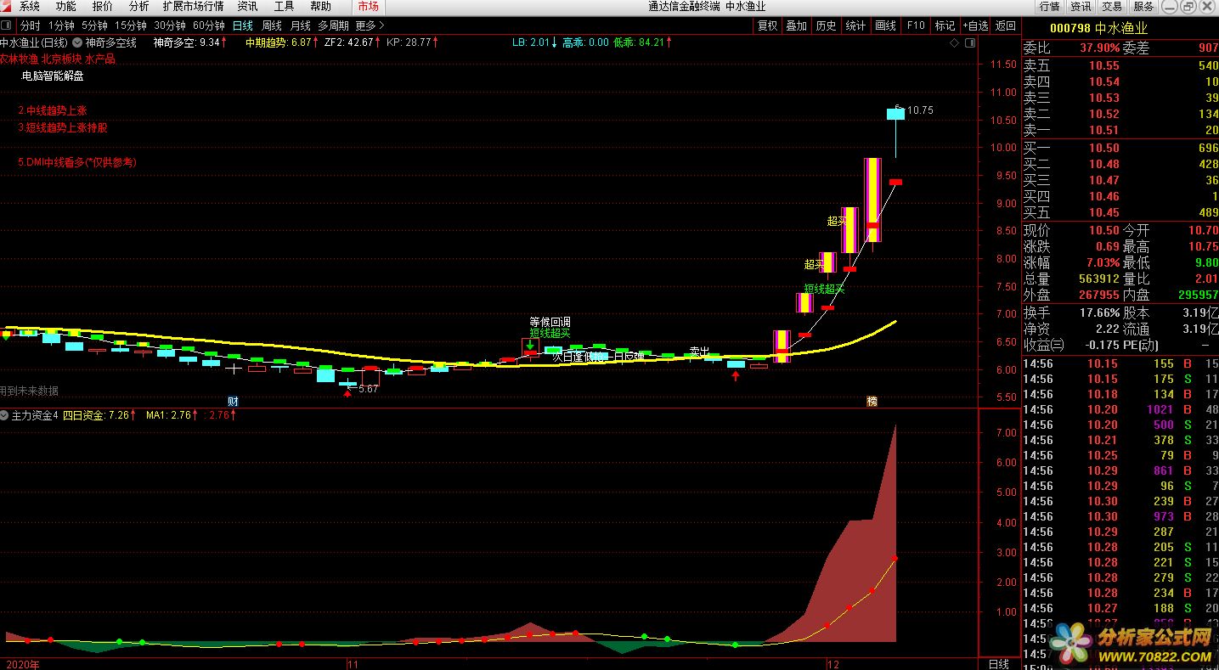Click the 换手 17.66% value

1100,312
